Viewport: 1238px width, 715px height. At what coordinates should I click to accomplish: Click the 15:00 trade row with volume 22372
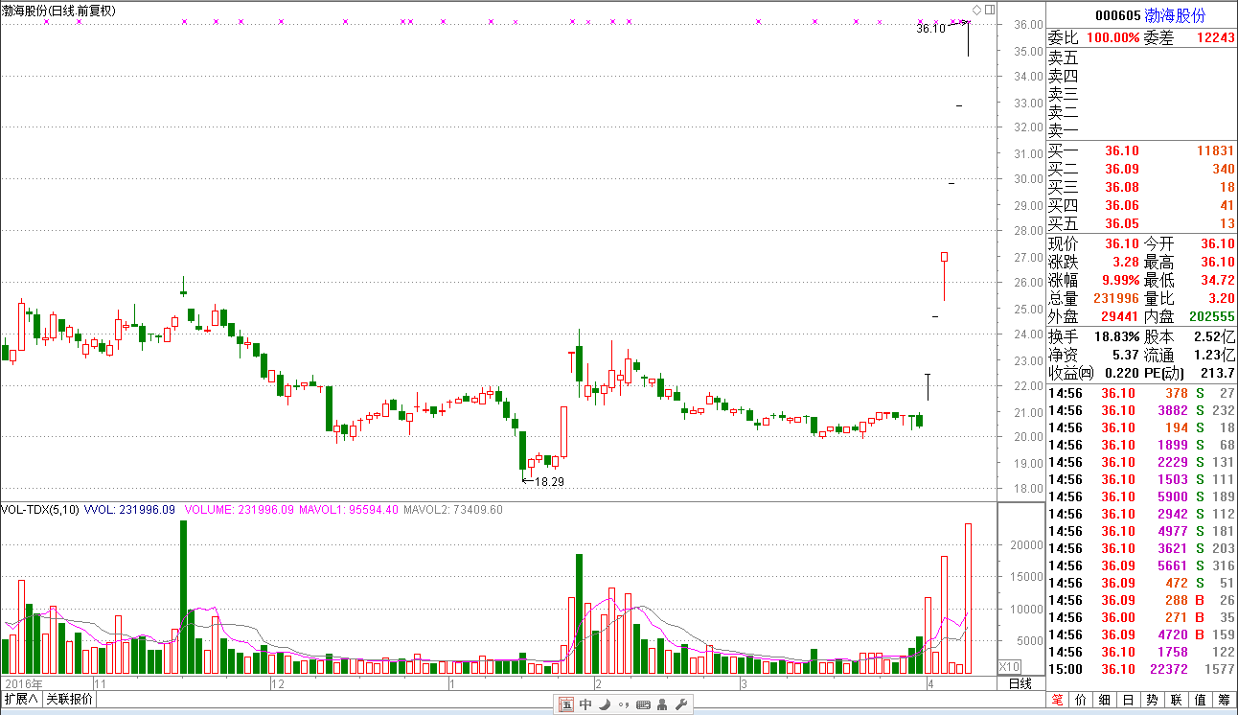[1142, 669]
